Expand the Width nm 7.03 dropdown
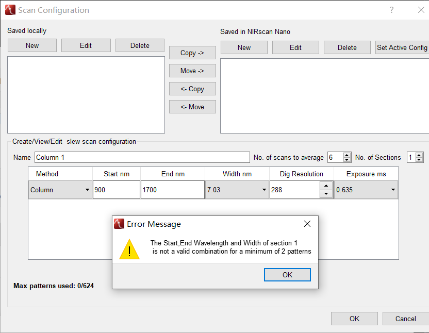Viewport: 429px width, 333px height. click(x=264, y=190)
